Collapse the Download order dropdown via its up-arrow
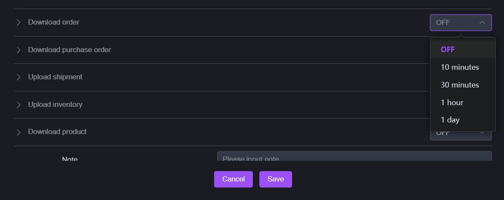The height and width of the screenshot is (200, 504). coord(482,22)
